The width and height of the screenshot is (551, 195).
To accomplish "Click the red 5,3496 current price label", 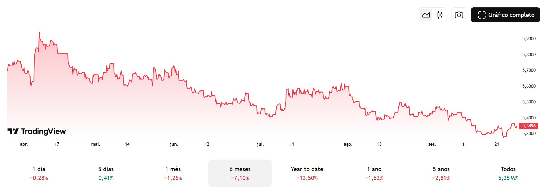I will 528,126.
